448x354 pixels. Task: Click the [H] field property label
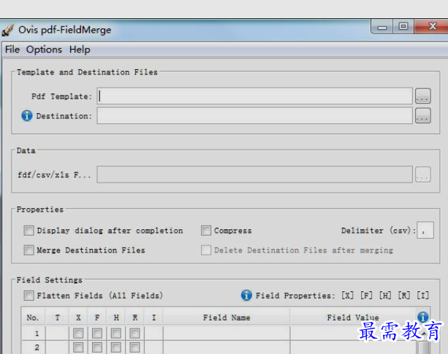(x=385, y=295)
